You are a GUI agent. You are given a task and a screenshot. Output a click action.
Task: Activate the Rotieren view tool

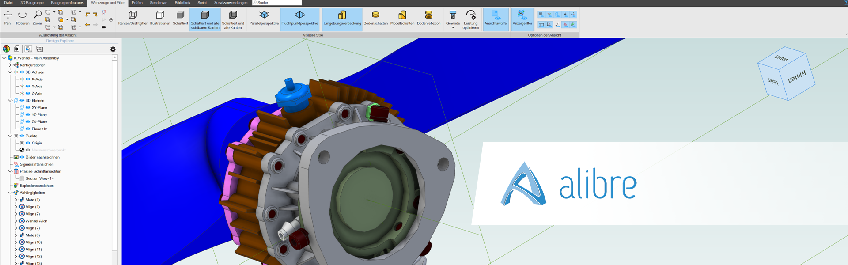tap(23, 18)
